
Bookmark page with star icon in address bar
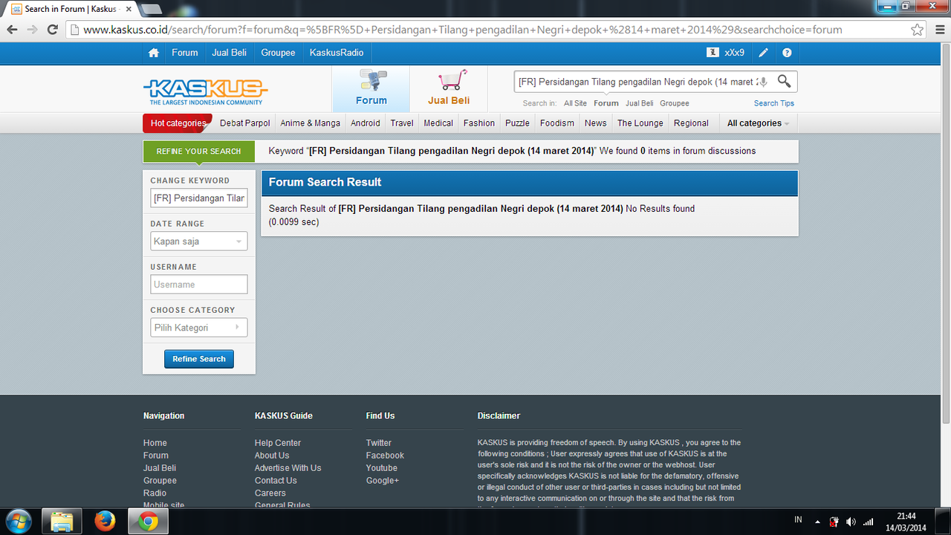click(918, 30)
